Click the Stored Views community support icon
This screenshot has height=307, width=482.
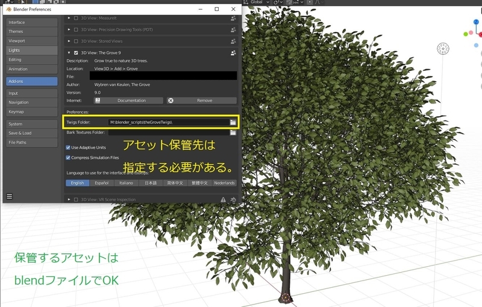pyautogui.click(x=233, y=41)
